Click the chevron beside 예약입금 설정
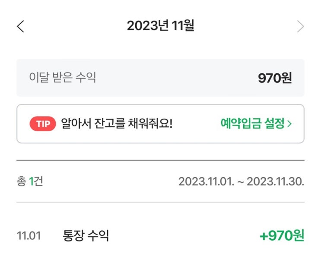Image resolution: width=321 pixels, height=267 pixels. [x=289, y=124]
